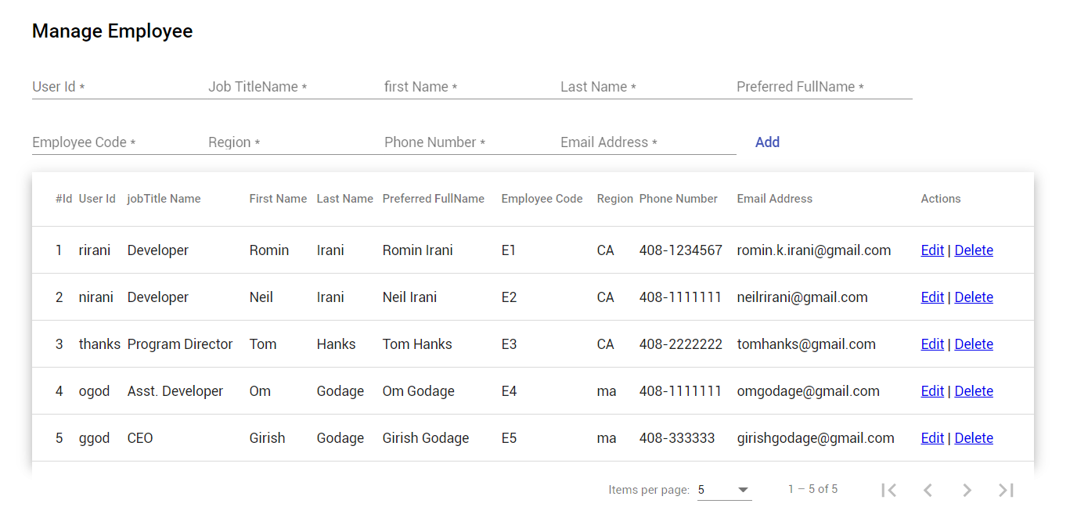Delete the Romin Irani record
The height and width of the screenshot is (518, 1070).
pyautogui.click(x=974, y=250)
